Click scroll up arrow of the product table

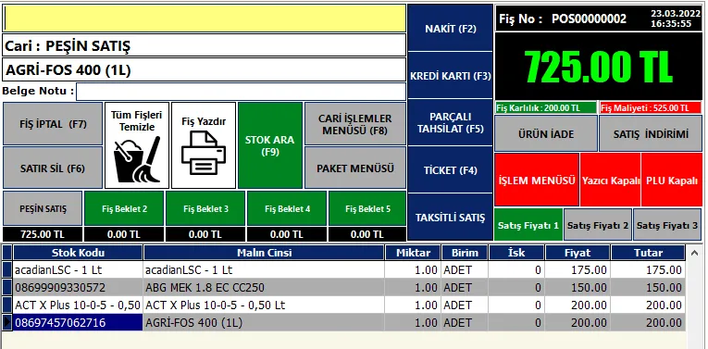(694, 254)
